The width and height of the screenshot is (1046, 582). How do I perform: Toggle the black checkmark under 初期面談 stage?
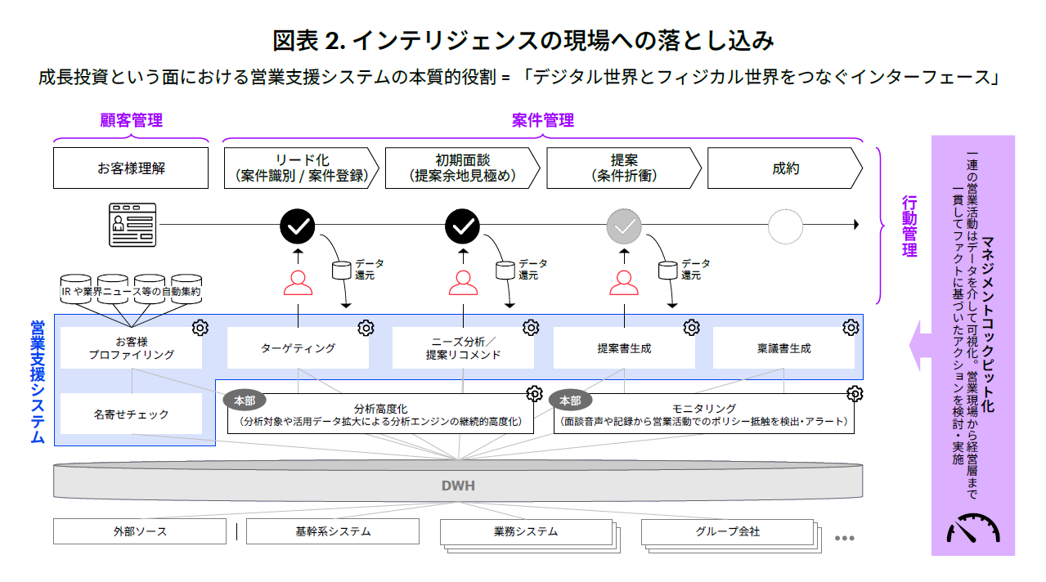(x=462, y=226)
